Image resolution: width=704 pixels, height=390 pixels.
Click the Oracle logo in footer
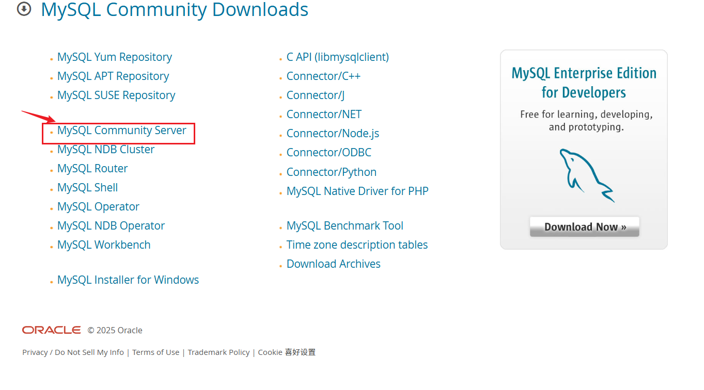click(52, 330)
